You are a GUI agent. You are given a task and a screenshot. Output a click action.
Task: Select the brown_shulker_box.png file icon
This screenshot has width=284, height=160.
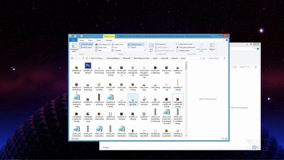point(122,68)
